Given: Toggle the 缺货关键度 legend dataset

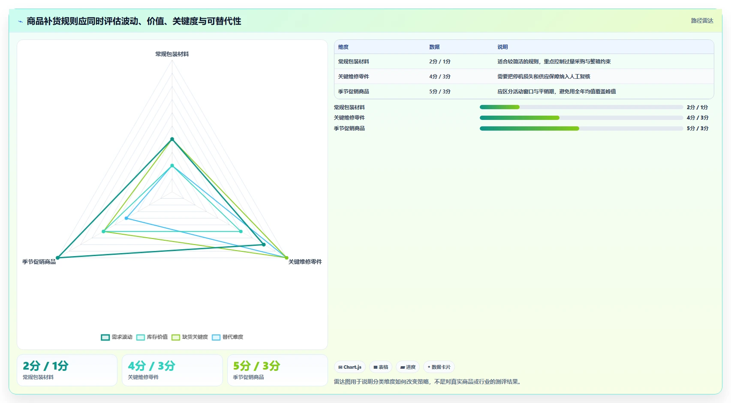Looking at the screenshot, I should [x=190, y=337].
